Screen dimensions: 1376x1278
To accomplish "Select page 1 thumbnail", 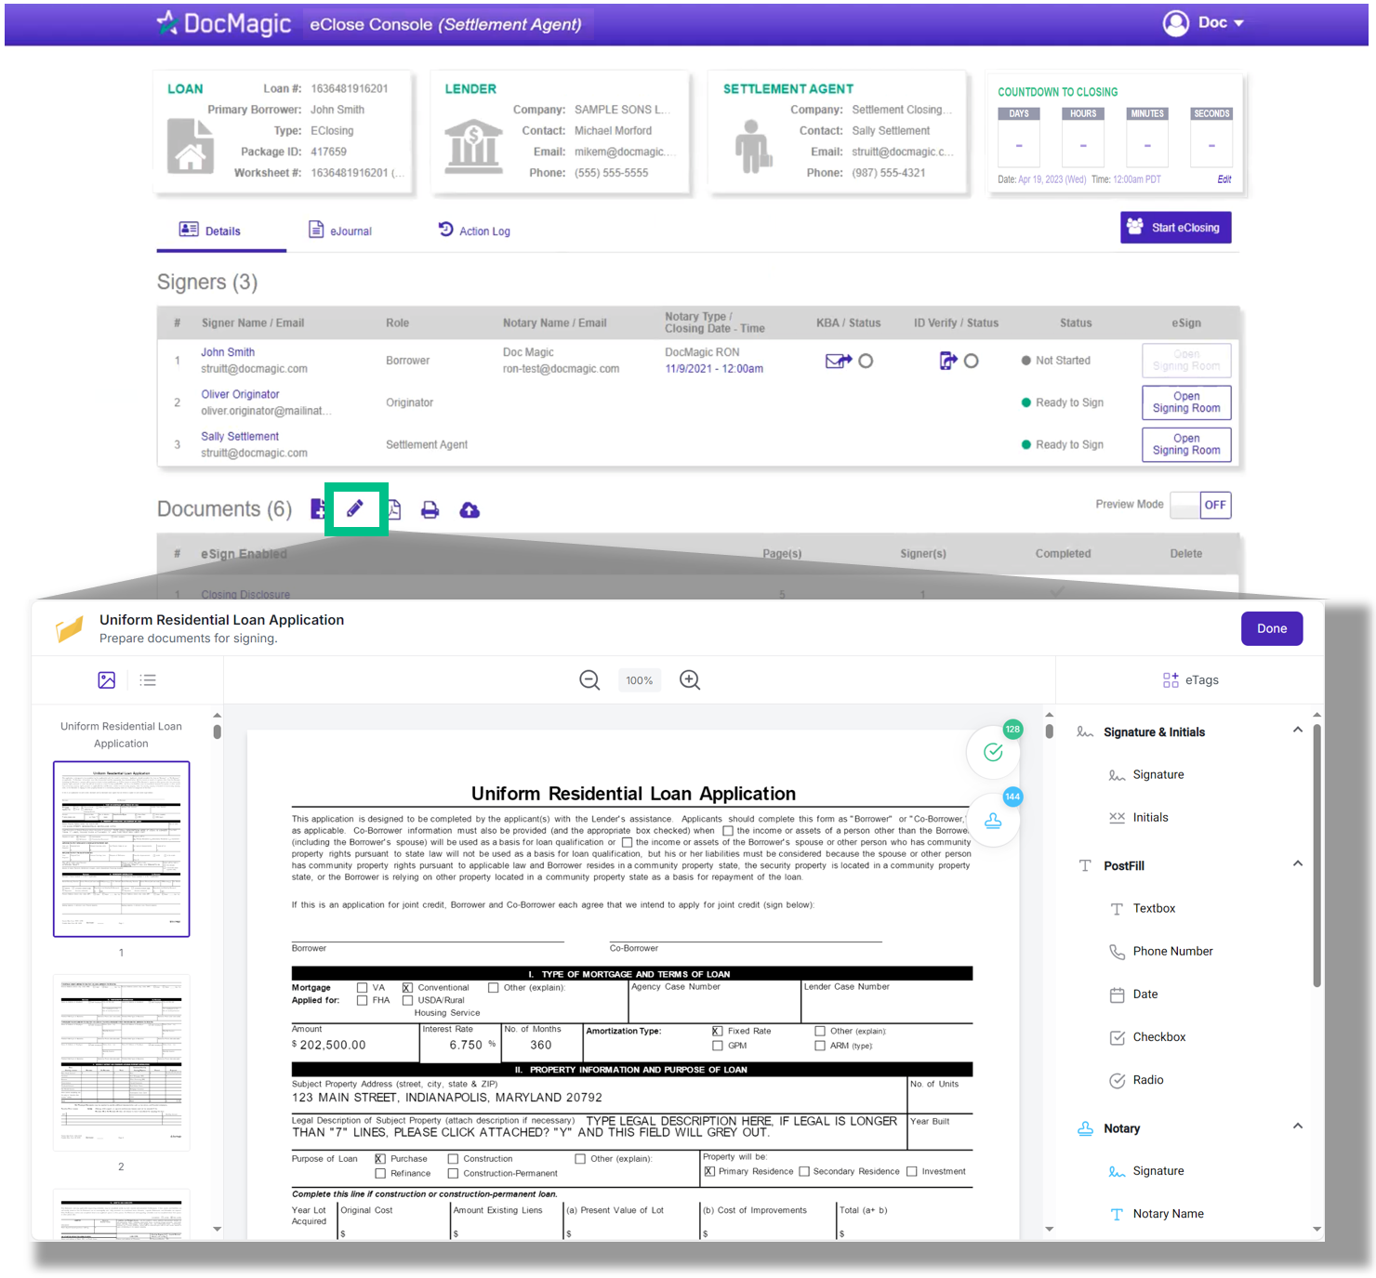I will [122, 849].
